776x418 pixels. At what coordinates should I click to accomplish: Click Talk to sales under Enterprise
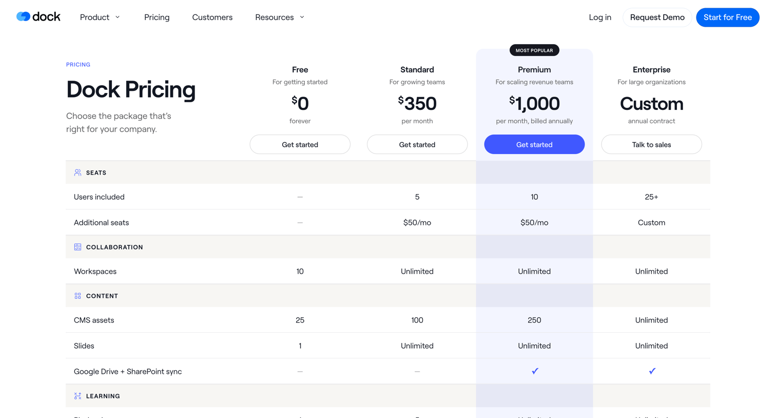coord(651,144)
